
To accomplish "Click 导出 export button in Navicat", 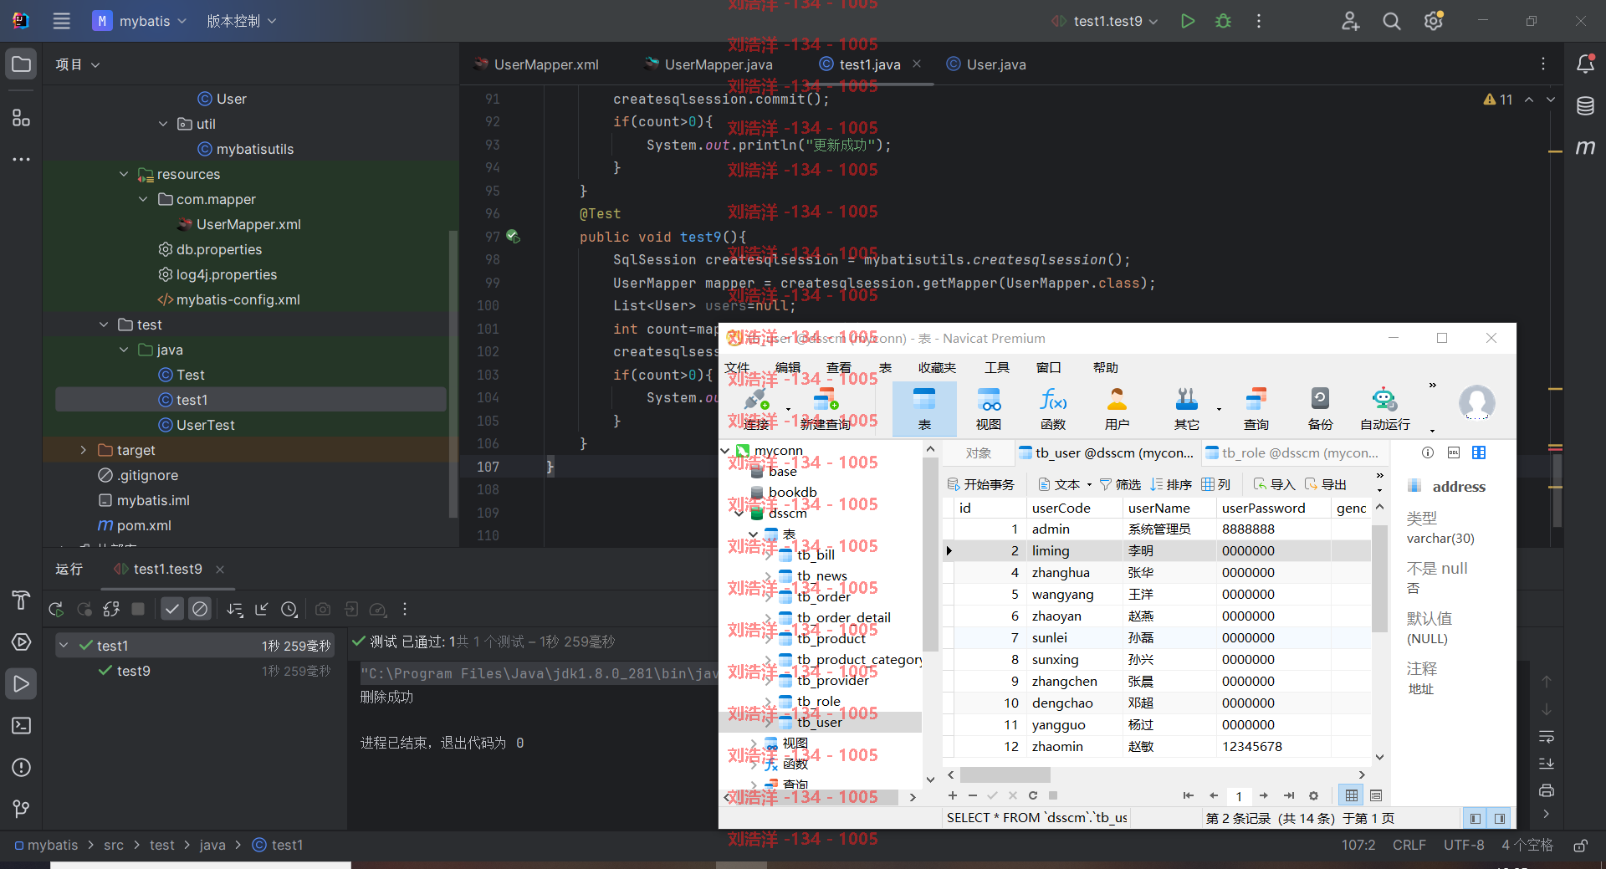I will point(1326,484).
